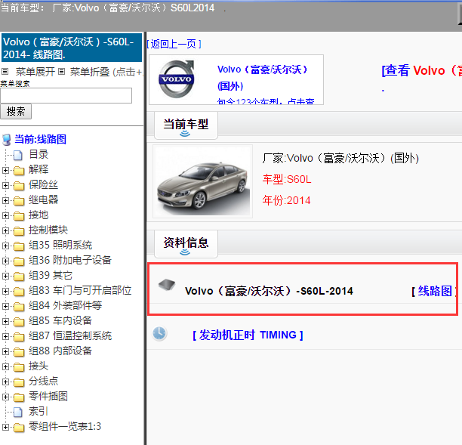Image resolution: width=462 pixels, height=445 pixels.
Task: Open the 当前车型 tab
Action: [186, 125]
